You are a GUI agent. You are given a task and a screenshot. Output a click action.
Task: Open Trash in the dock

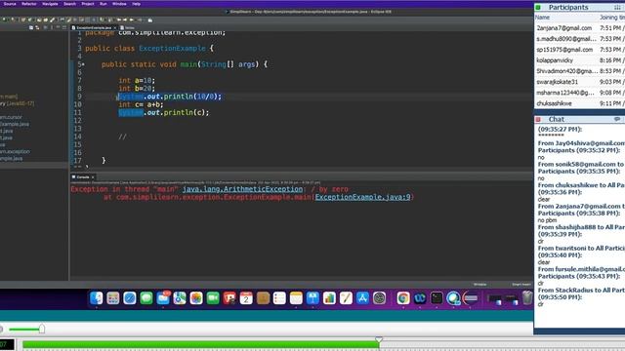pos(527,297)
